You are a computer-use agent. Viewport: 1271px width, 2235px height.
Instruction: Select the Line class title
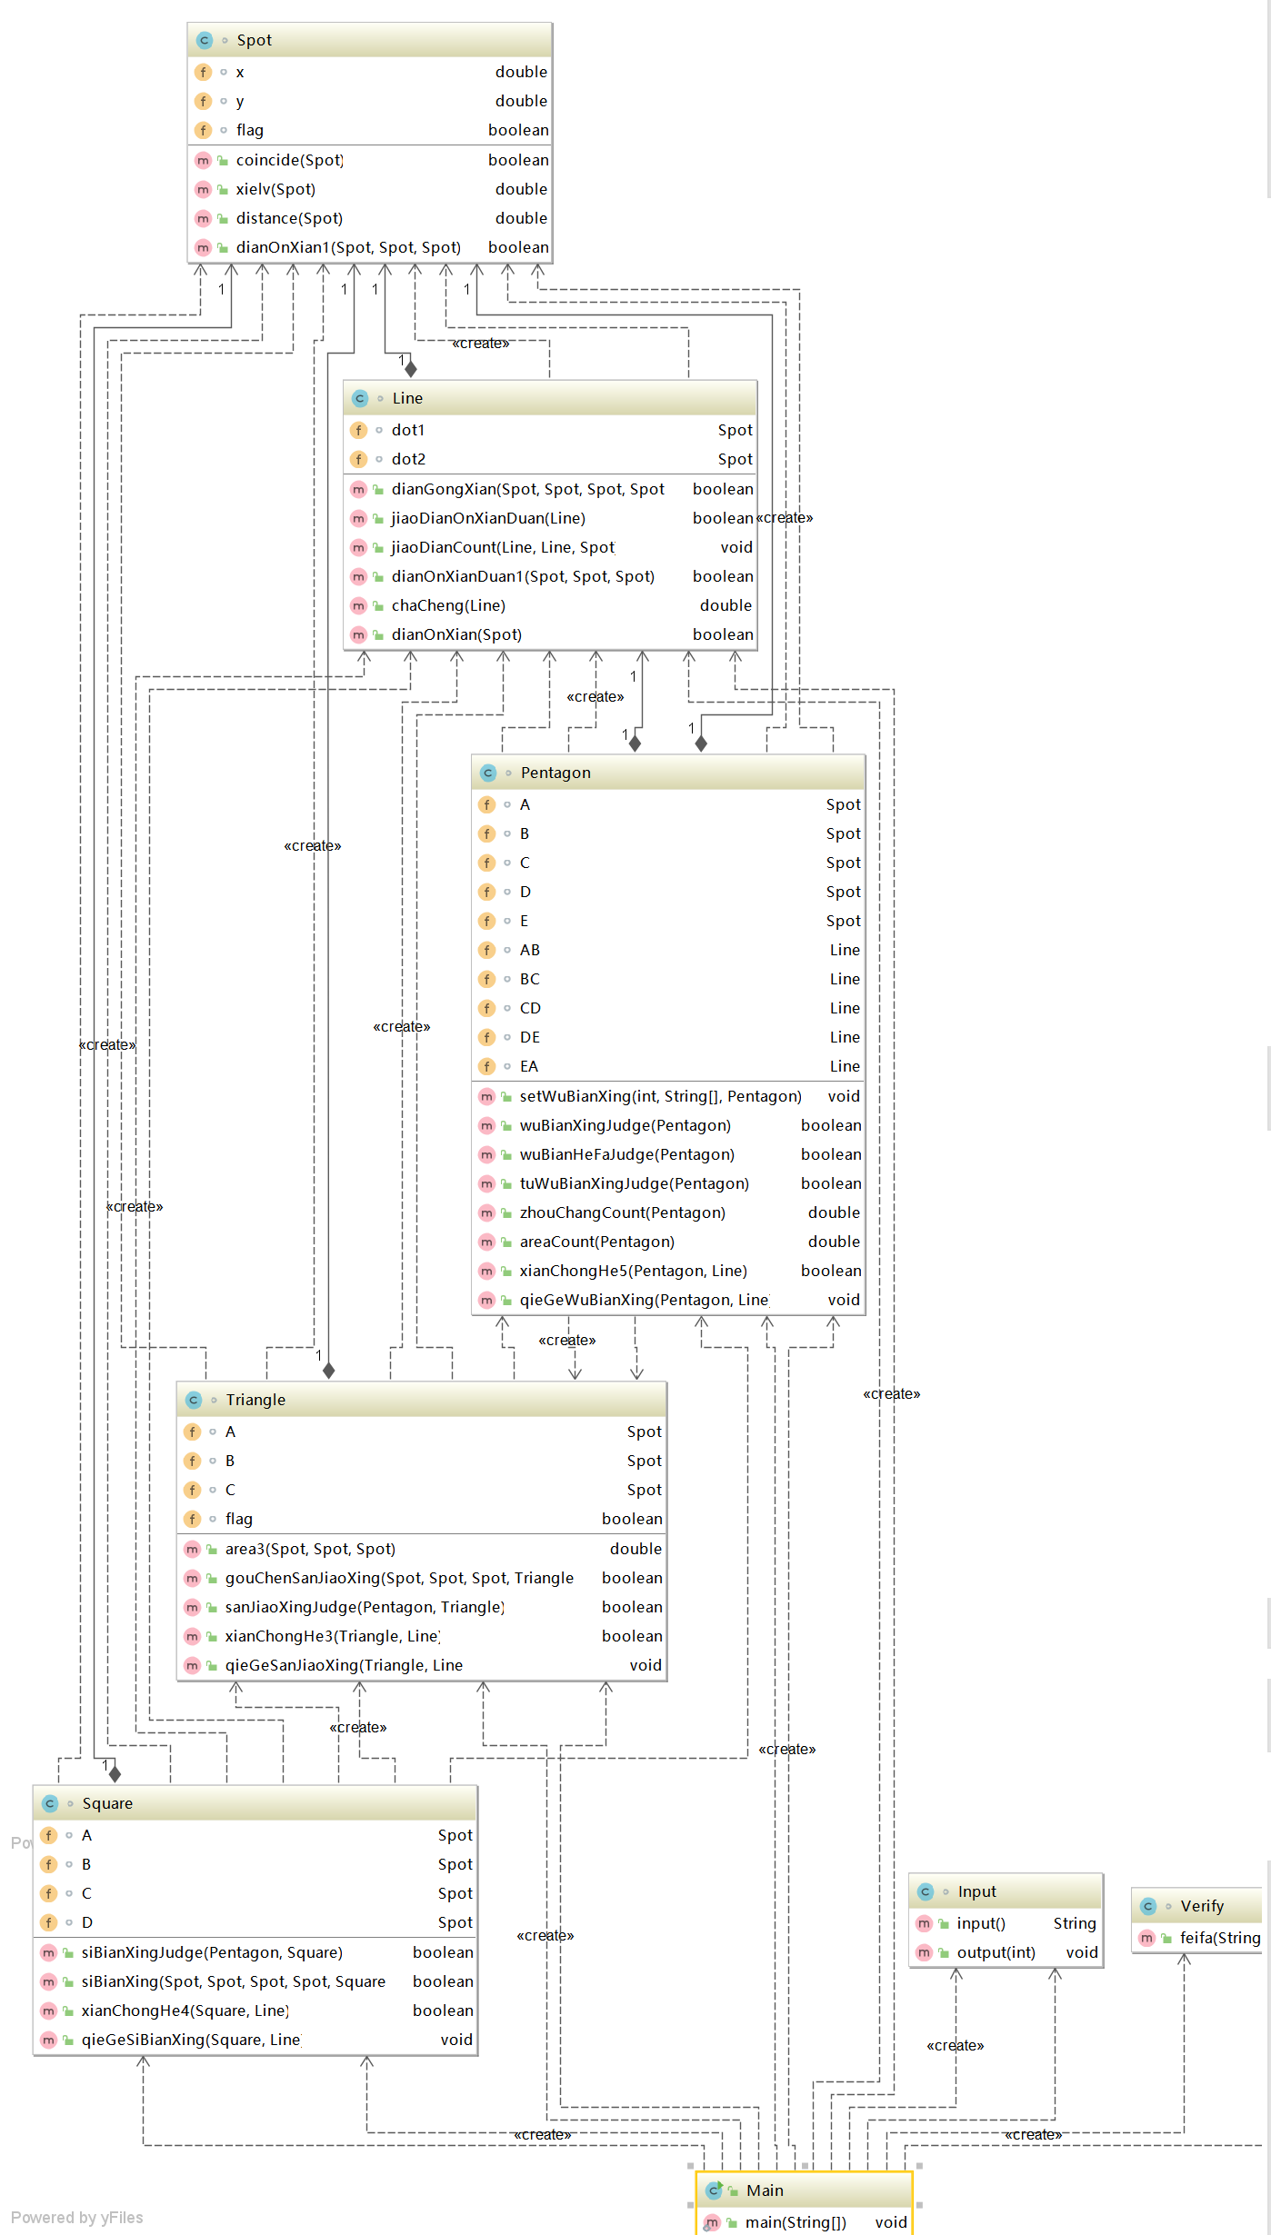[x=407, y=398]
